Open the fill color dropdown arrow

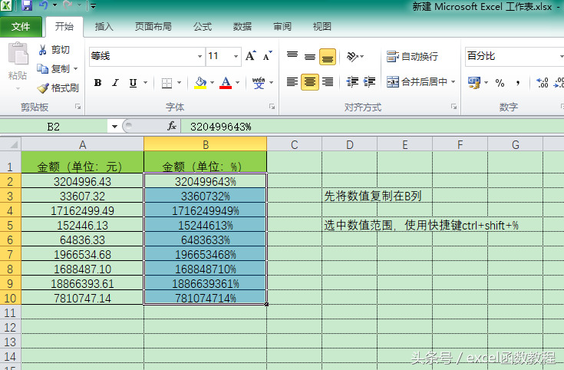click(x=213, y=83)
